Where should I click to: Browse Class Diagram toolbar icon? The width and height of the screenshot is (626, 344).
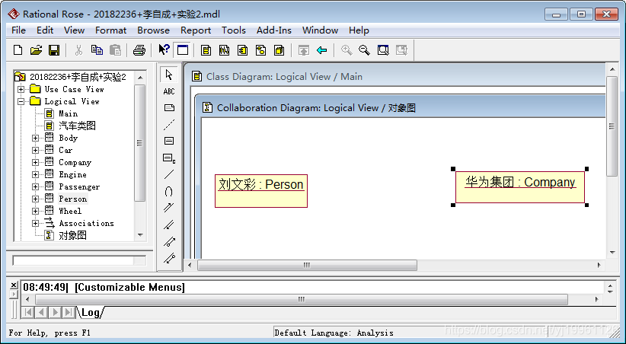206,50
